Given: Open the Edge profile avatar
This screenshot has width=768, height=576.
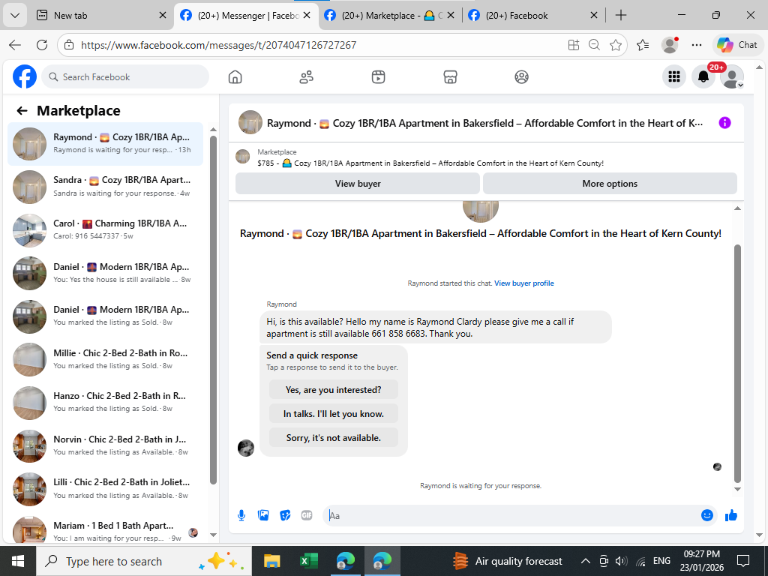Looking at the screenshot, I should click(x=670, y=45).
